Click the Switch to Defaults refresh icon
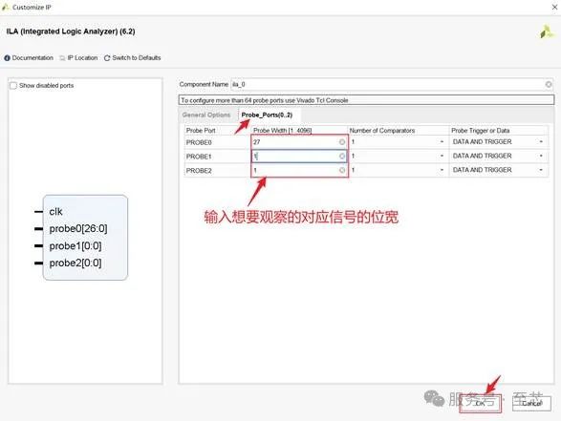The image size is (561, 421). (107, 58)
